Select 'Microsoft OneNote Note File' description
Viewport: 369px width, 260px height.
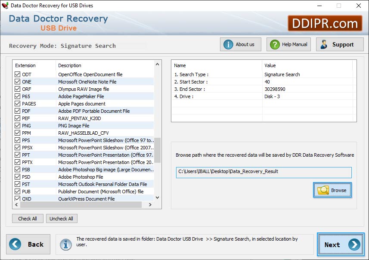87,82
